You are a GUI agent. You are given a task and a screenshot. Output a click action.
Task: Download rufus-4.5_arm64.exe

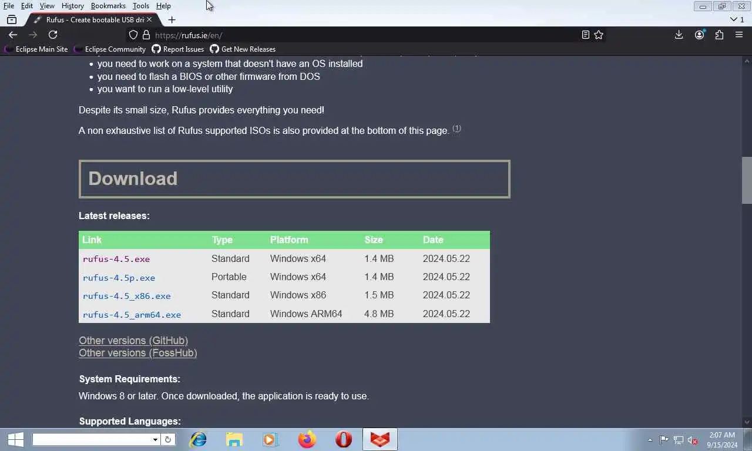[x=132, y=315]
